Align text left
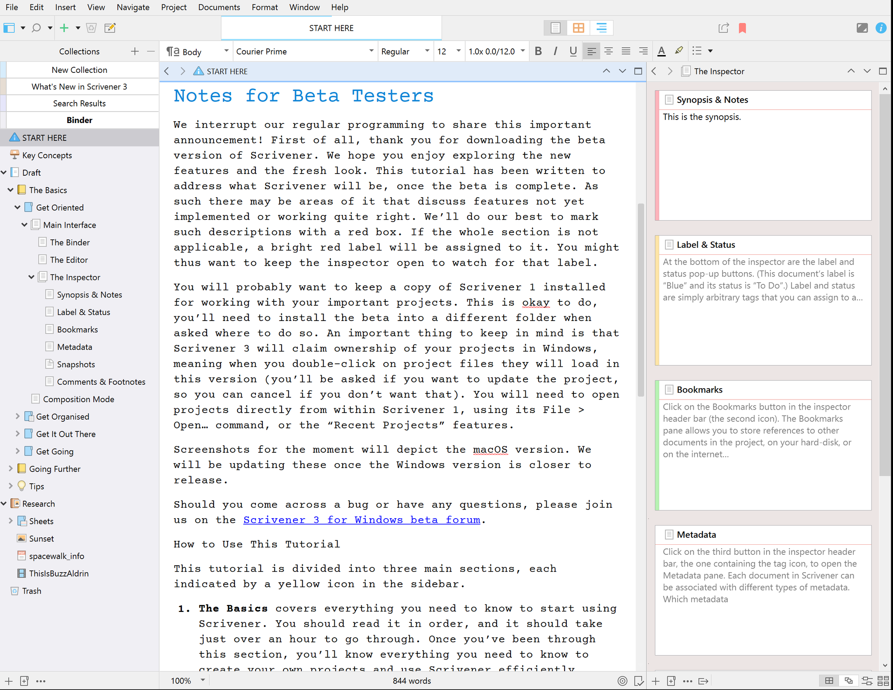Viewport: 893px width, 690px height. click(591, 51)
